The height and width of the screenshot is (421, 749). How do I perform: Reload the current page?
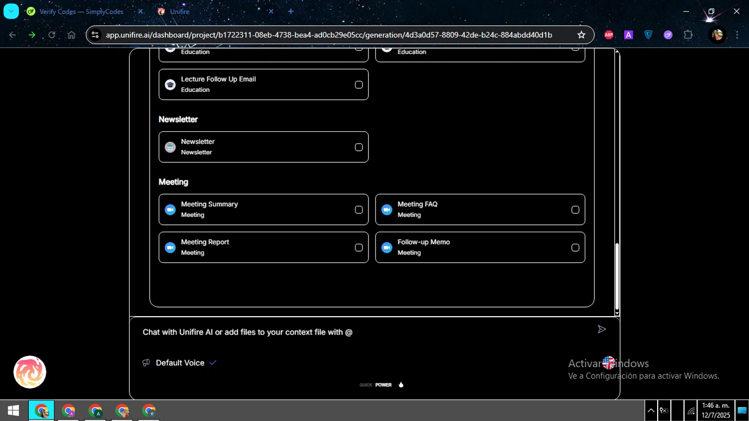[51, 35]
